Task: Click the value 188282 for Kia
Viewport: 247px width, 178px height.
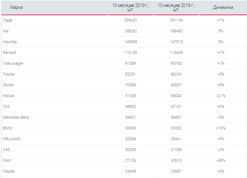Action: coord(131,31)
